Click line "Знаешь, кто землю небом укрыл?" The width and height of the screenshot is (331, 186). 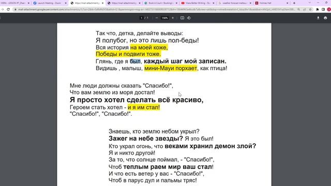pos(154,131)
